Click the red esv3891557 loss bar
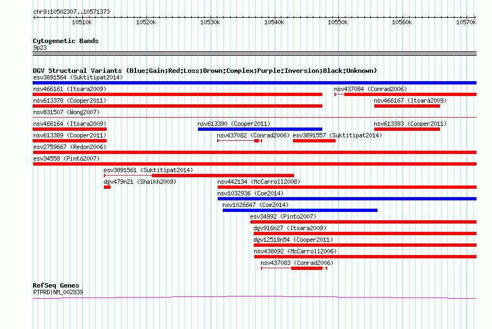Image resolution: width=492 pixels, height=329 pixels. [x=314, y=141]
